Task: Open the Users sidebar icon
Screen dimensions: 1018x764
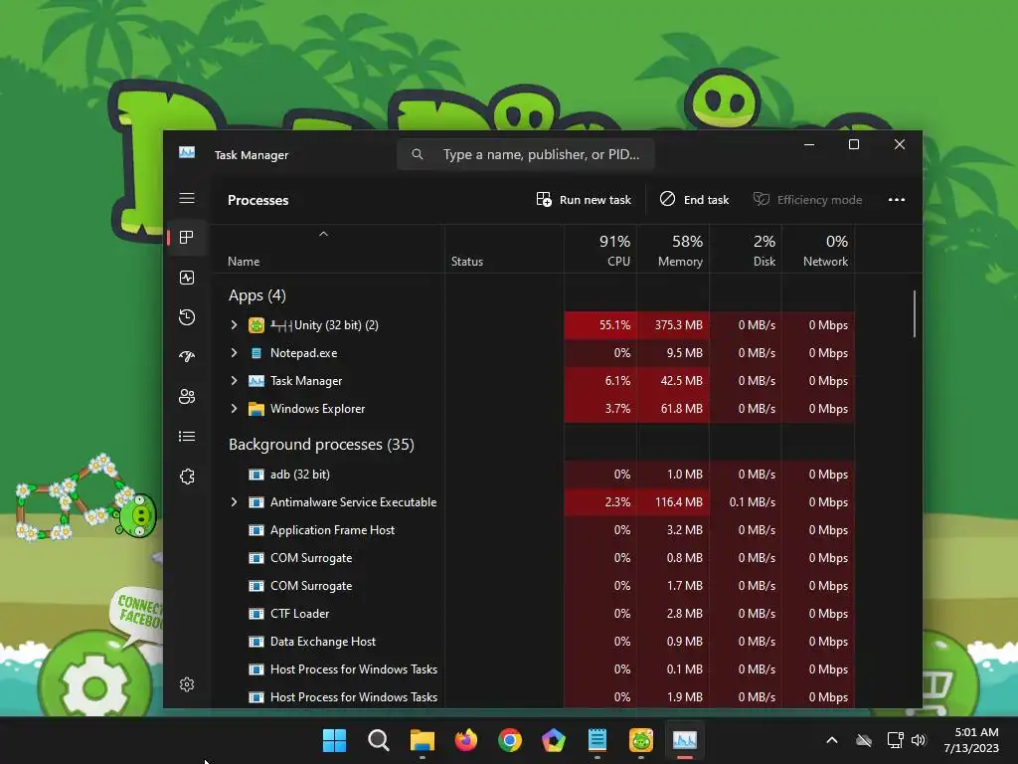Action: 187,396
